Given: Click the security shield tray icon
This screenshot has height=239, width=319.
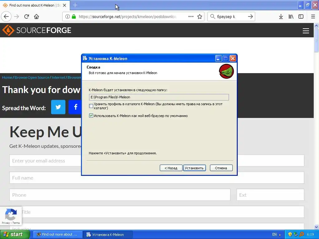Looking at the screenshot, I should [290, 234].
